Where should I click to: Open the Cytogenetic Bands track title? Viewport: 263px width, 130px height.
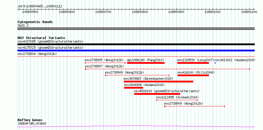coord(35,22)
